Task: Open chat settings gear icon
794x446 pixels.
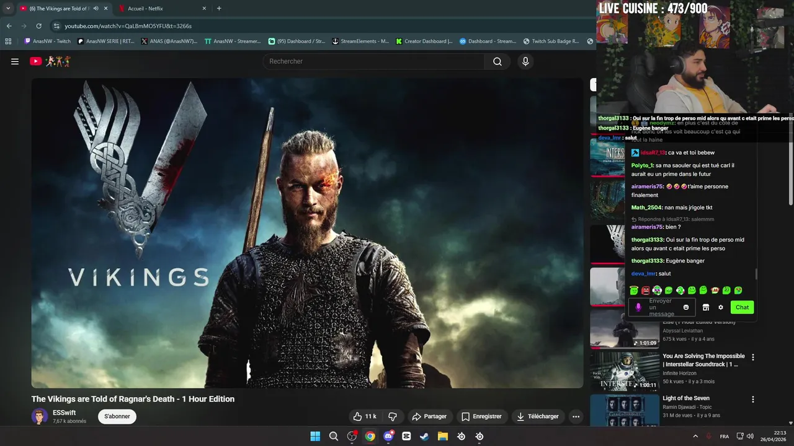Action: click(721, 307)
